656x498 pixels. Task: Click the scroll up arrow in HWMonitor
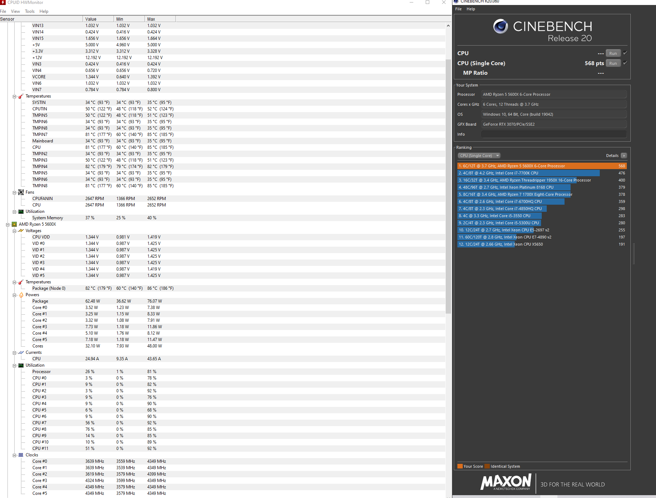[448, 26]
